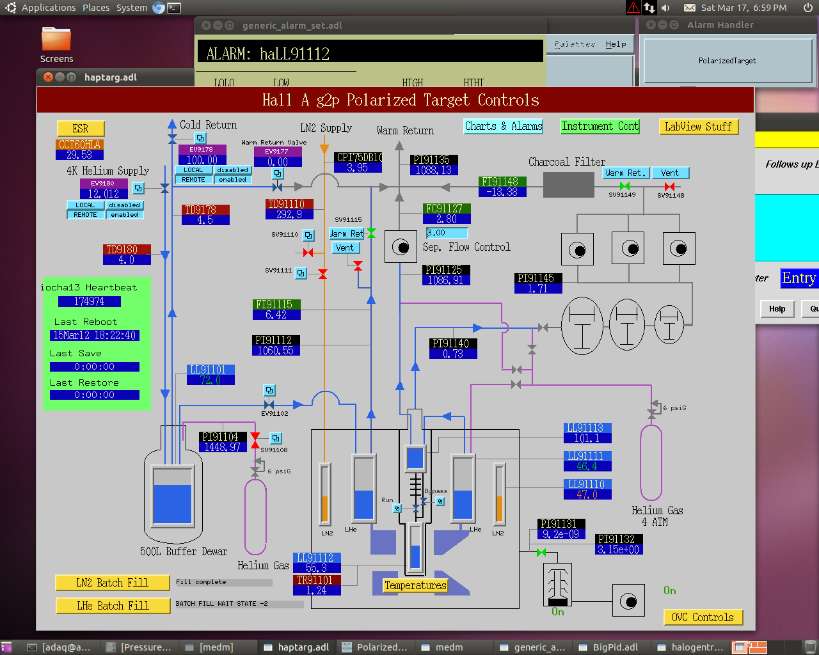Open the OVC Controls menu
Viewport: 819px width, 655px height.
[703, 617]
